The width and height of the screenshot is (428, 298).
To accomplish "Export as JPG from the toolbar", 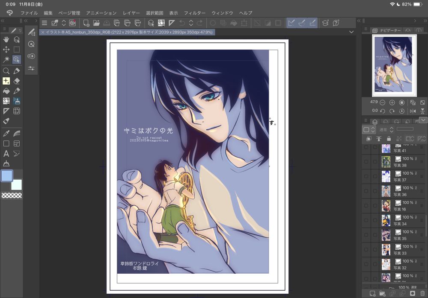I will click(x=117, y=23).
